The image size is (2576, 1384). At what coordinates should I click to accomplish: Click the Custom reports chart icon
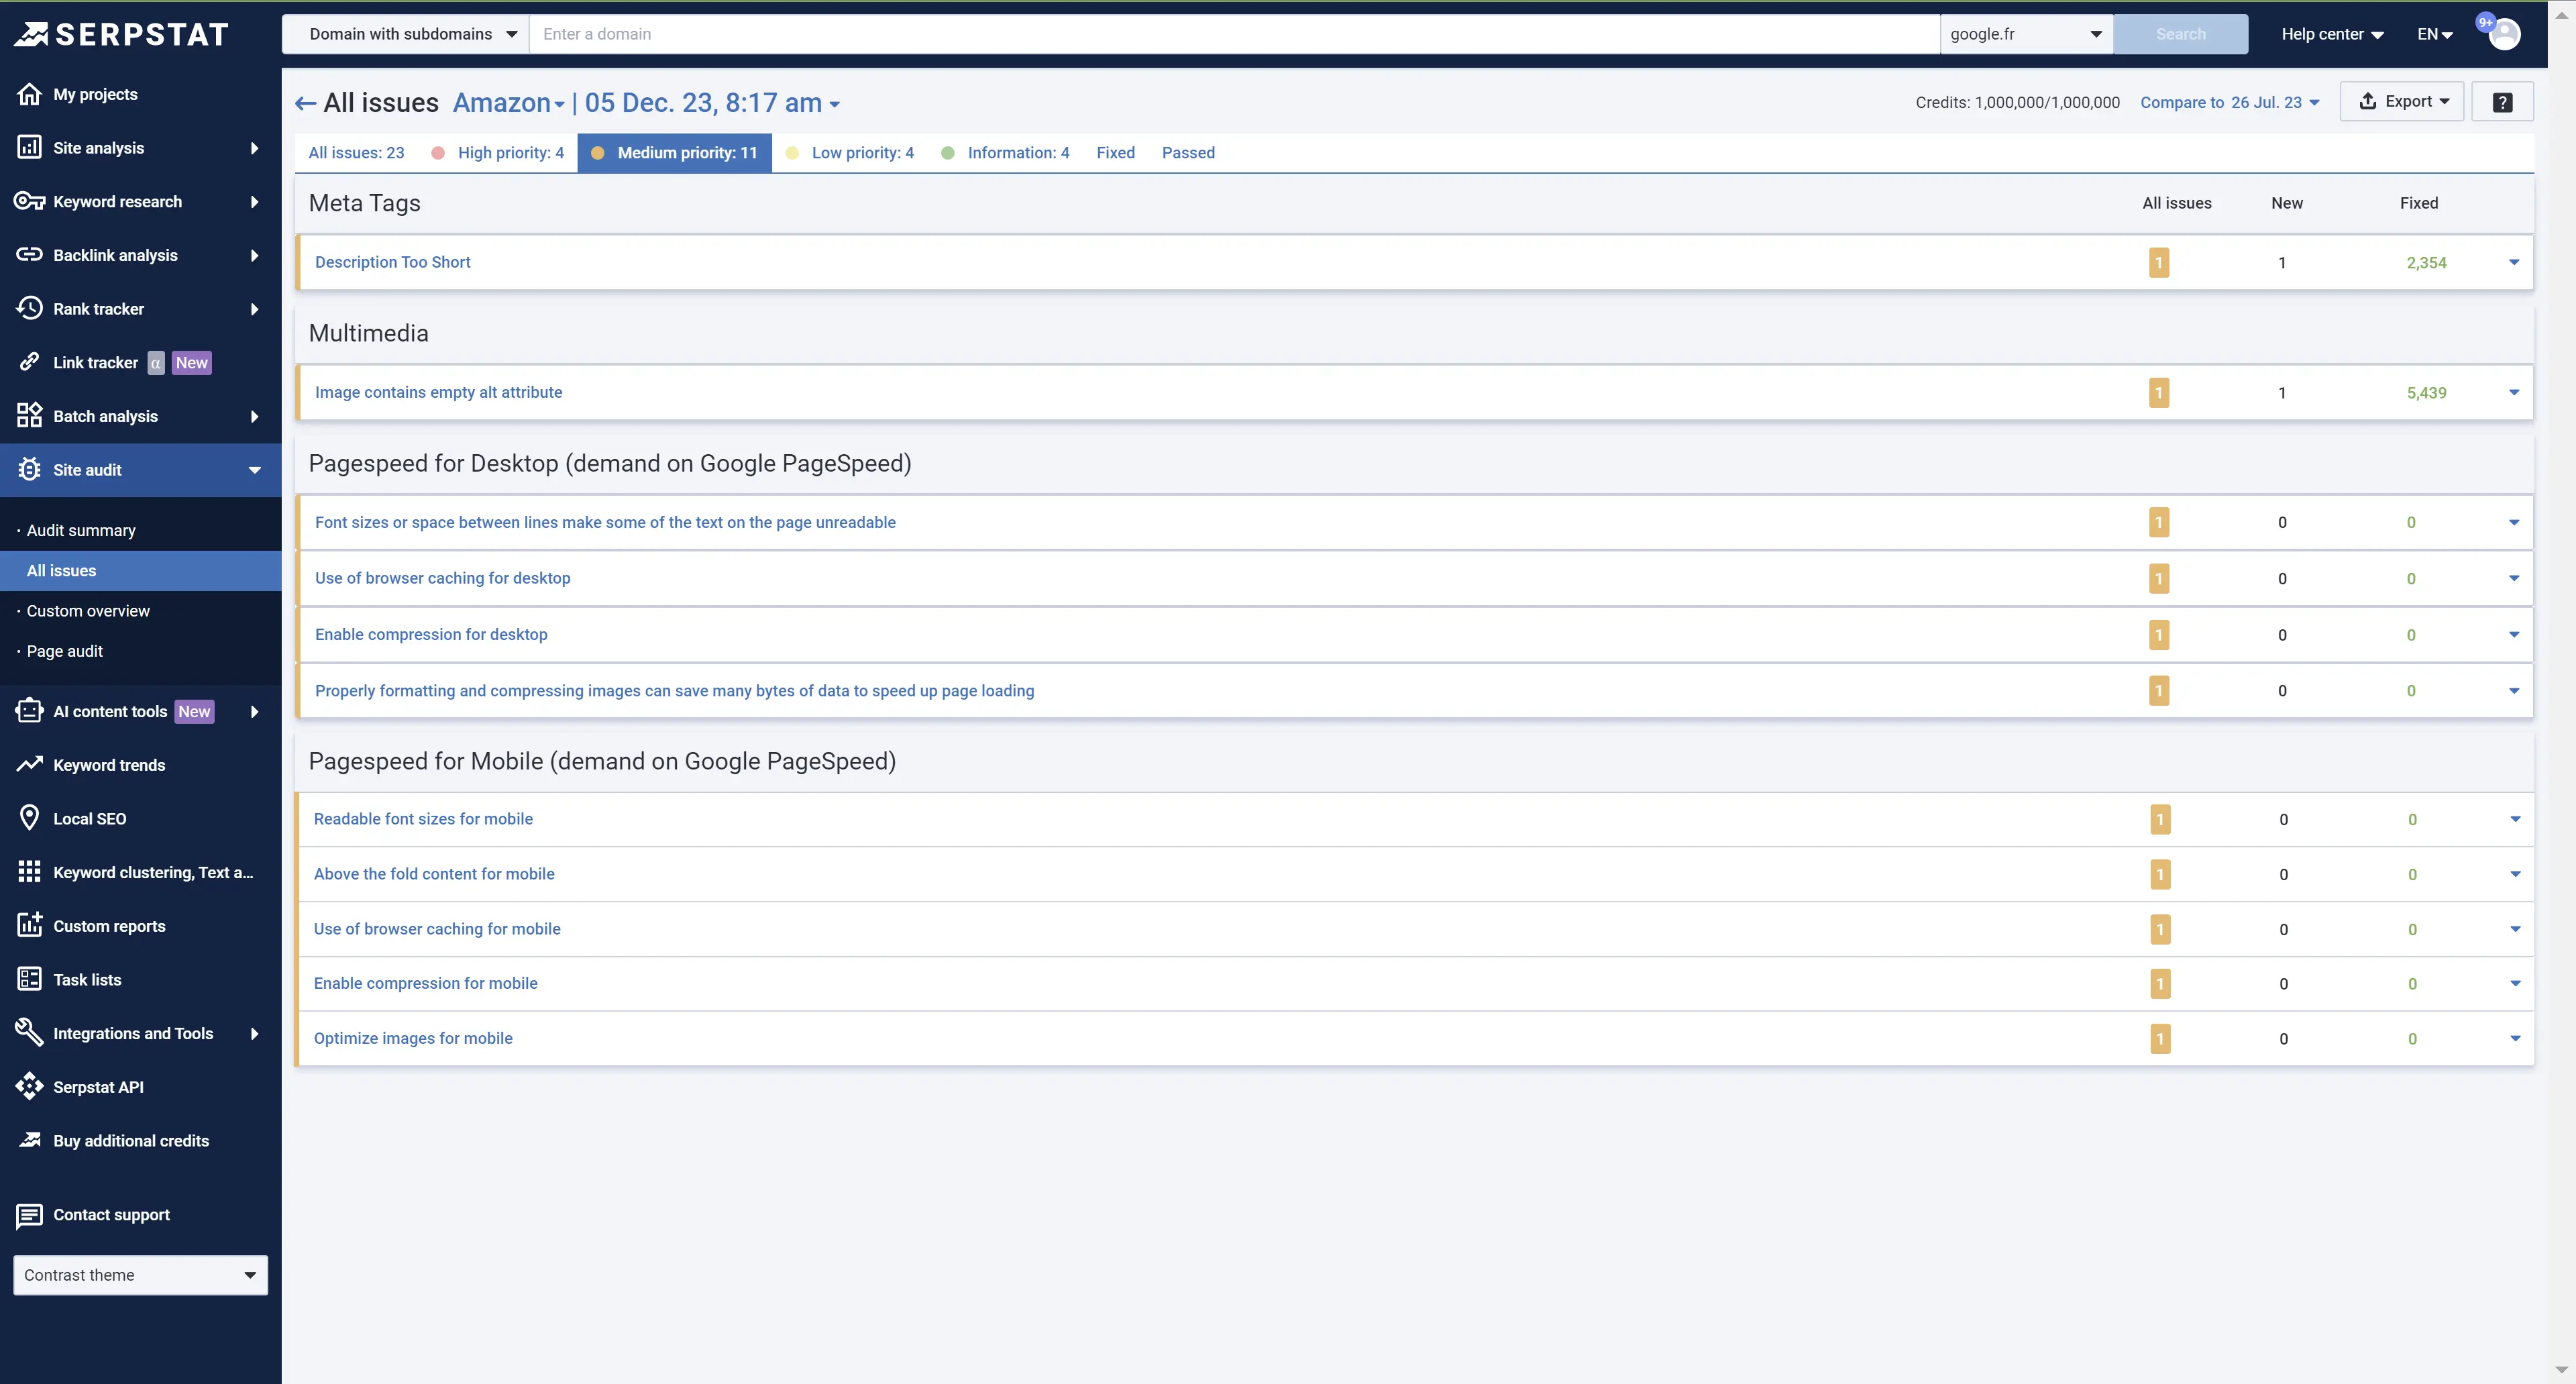click(x=29, y=925)
